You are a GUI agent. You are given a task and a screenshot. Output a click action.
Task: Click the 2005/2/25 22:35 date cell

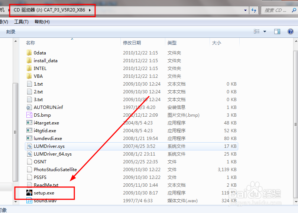[x=140, y=162]
